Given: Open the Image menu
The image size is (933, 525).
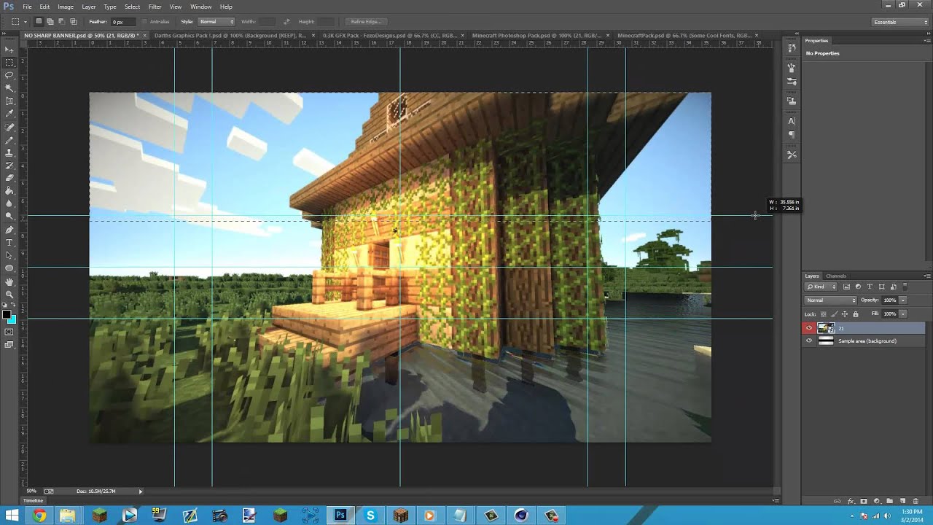Looking at the screenshot, I should pos(66,7).
